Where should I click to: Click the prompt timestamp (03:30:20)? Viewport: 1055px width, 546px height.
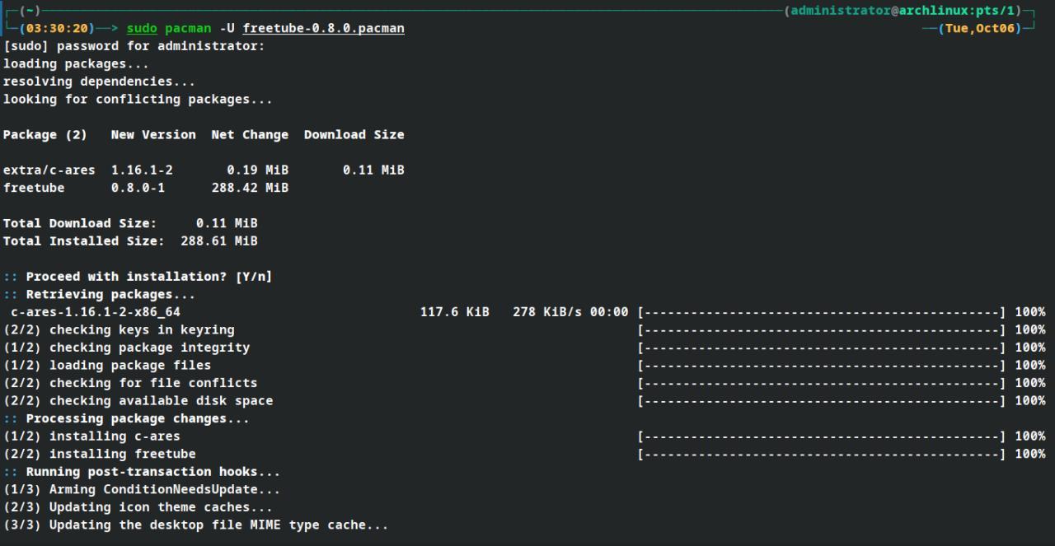(57, 29)
